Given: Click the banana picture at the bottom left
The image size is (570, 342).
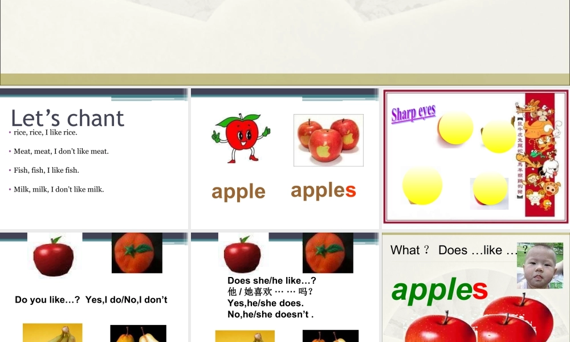Looking at the screenshot, I should 51,333.
